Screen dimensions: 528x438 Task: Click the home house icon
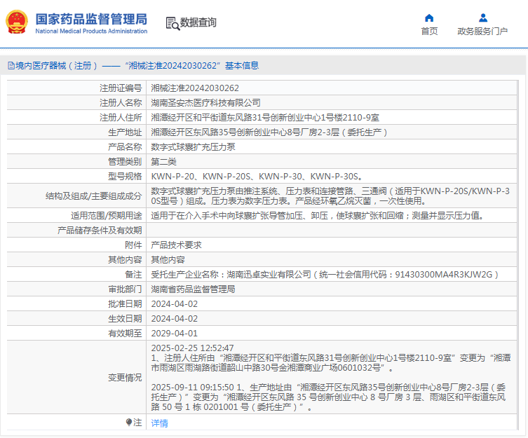click(429, 18)
